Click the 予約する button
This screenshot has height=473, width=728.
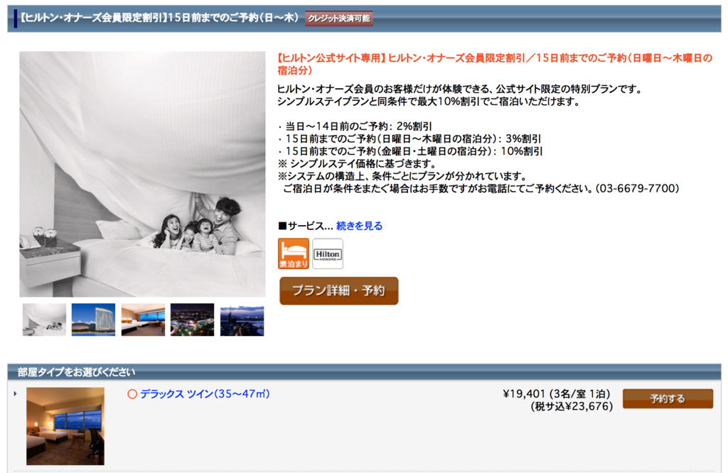668,399
